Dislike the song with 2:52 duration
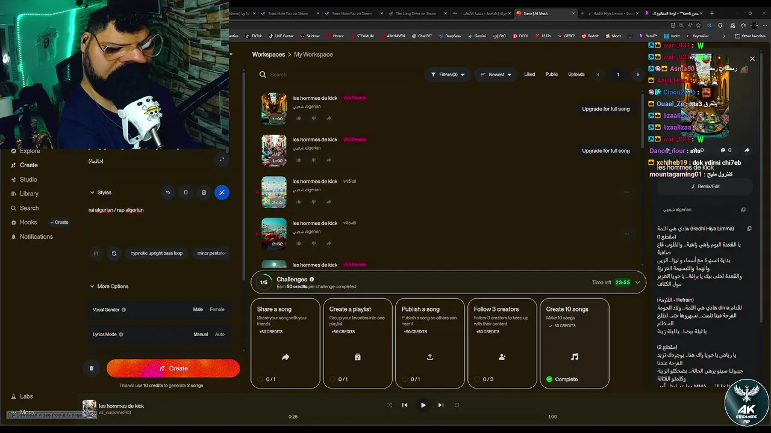Image resolution: width=771 pixels, height=433 pixels. 314,244
